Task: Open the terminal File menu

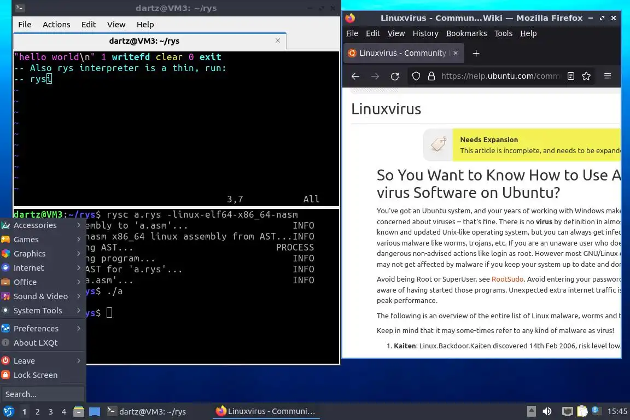Action: (x=25, y=25)
